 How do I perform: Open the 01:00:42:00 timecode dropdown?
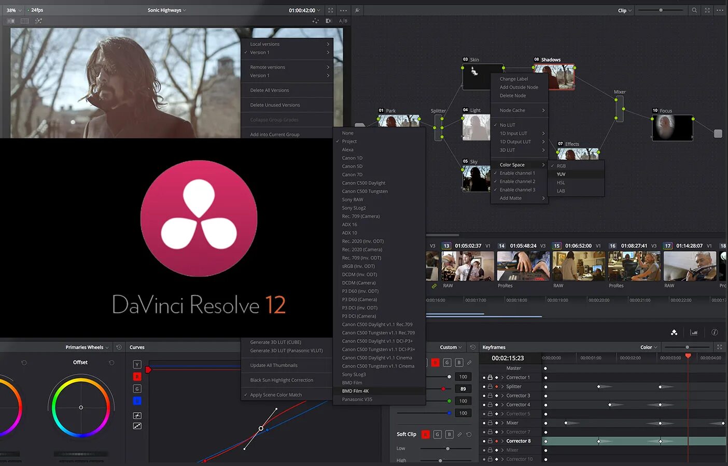tap(305, 10)
